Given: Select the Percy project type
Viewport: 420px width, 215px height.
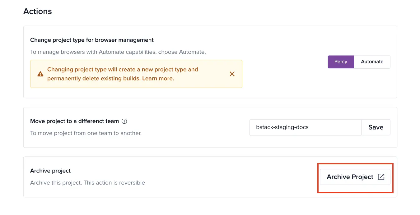Looking at the screenshot, I should [341, 62].
